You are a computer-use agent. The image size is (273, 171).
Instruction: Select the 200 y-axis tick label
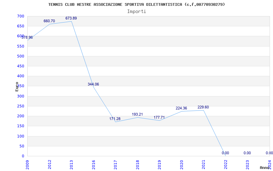(x=20, y=116)
